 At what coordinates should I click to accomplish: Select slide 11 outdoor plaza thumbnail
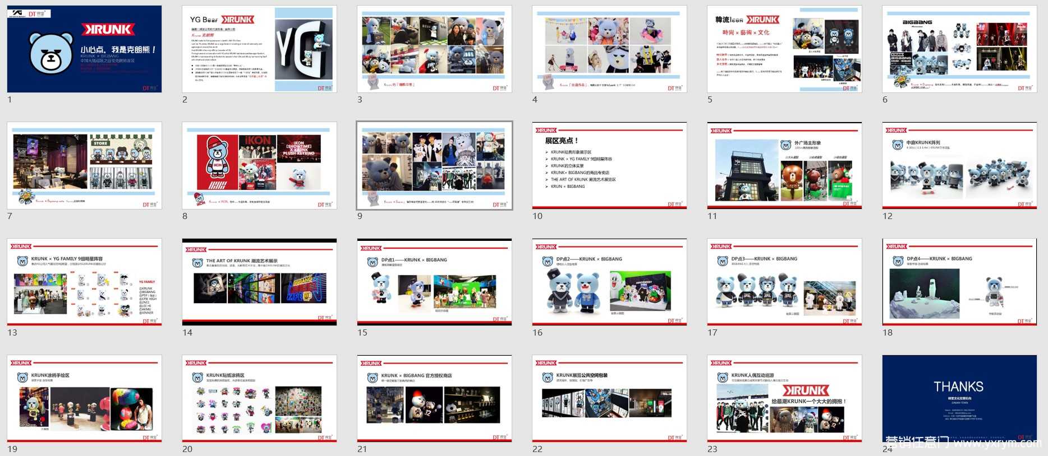(x=784, y=166)
